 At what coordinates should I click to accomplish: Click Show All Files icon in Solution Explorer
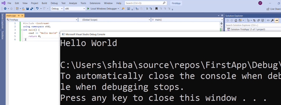coord(263,20)
